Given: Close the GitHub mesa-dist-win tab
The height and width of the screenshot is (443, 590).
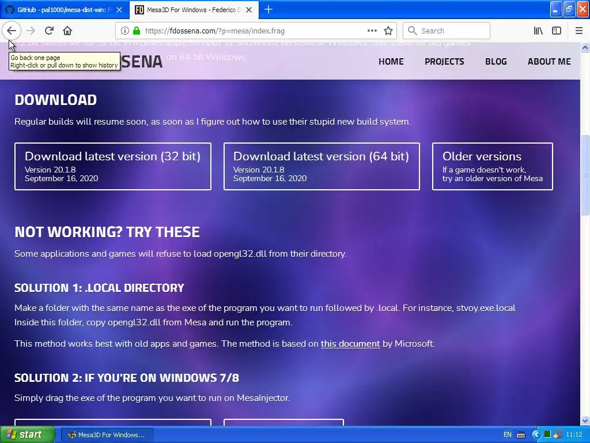Looking at the screenshot, I should (x=119, y=10).
